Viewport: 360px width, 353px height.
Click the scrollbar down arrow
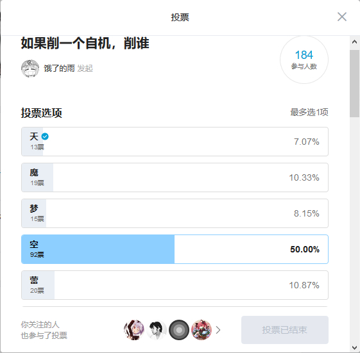(x=354, y=347)
